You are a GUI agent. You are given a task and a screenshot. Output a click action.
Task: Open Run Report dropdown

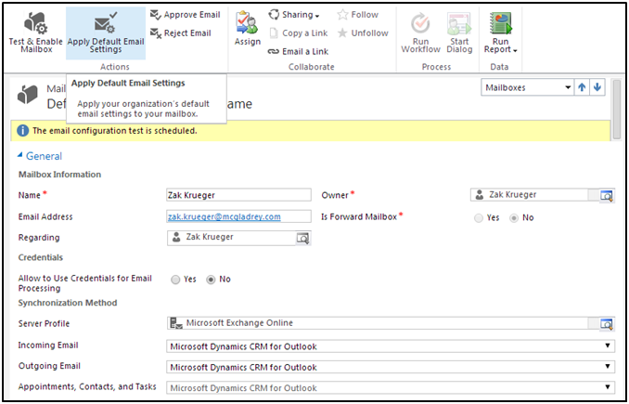coord(500,33)
